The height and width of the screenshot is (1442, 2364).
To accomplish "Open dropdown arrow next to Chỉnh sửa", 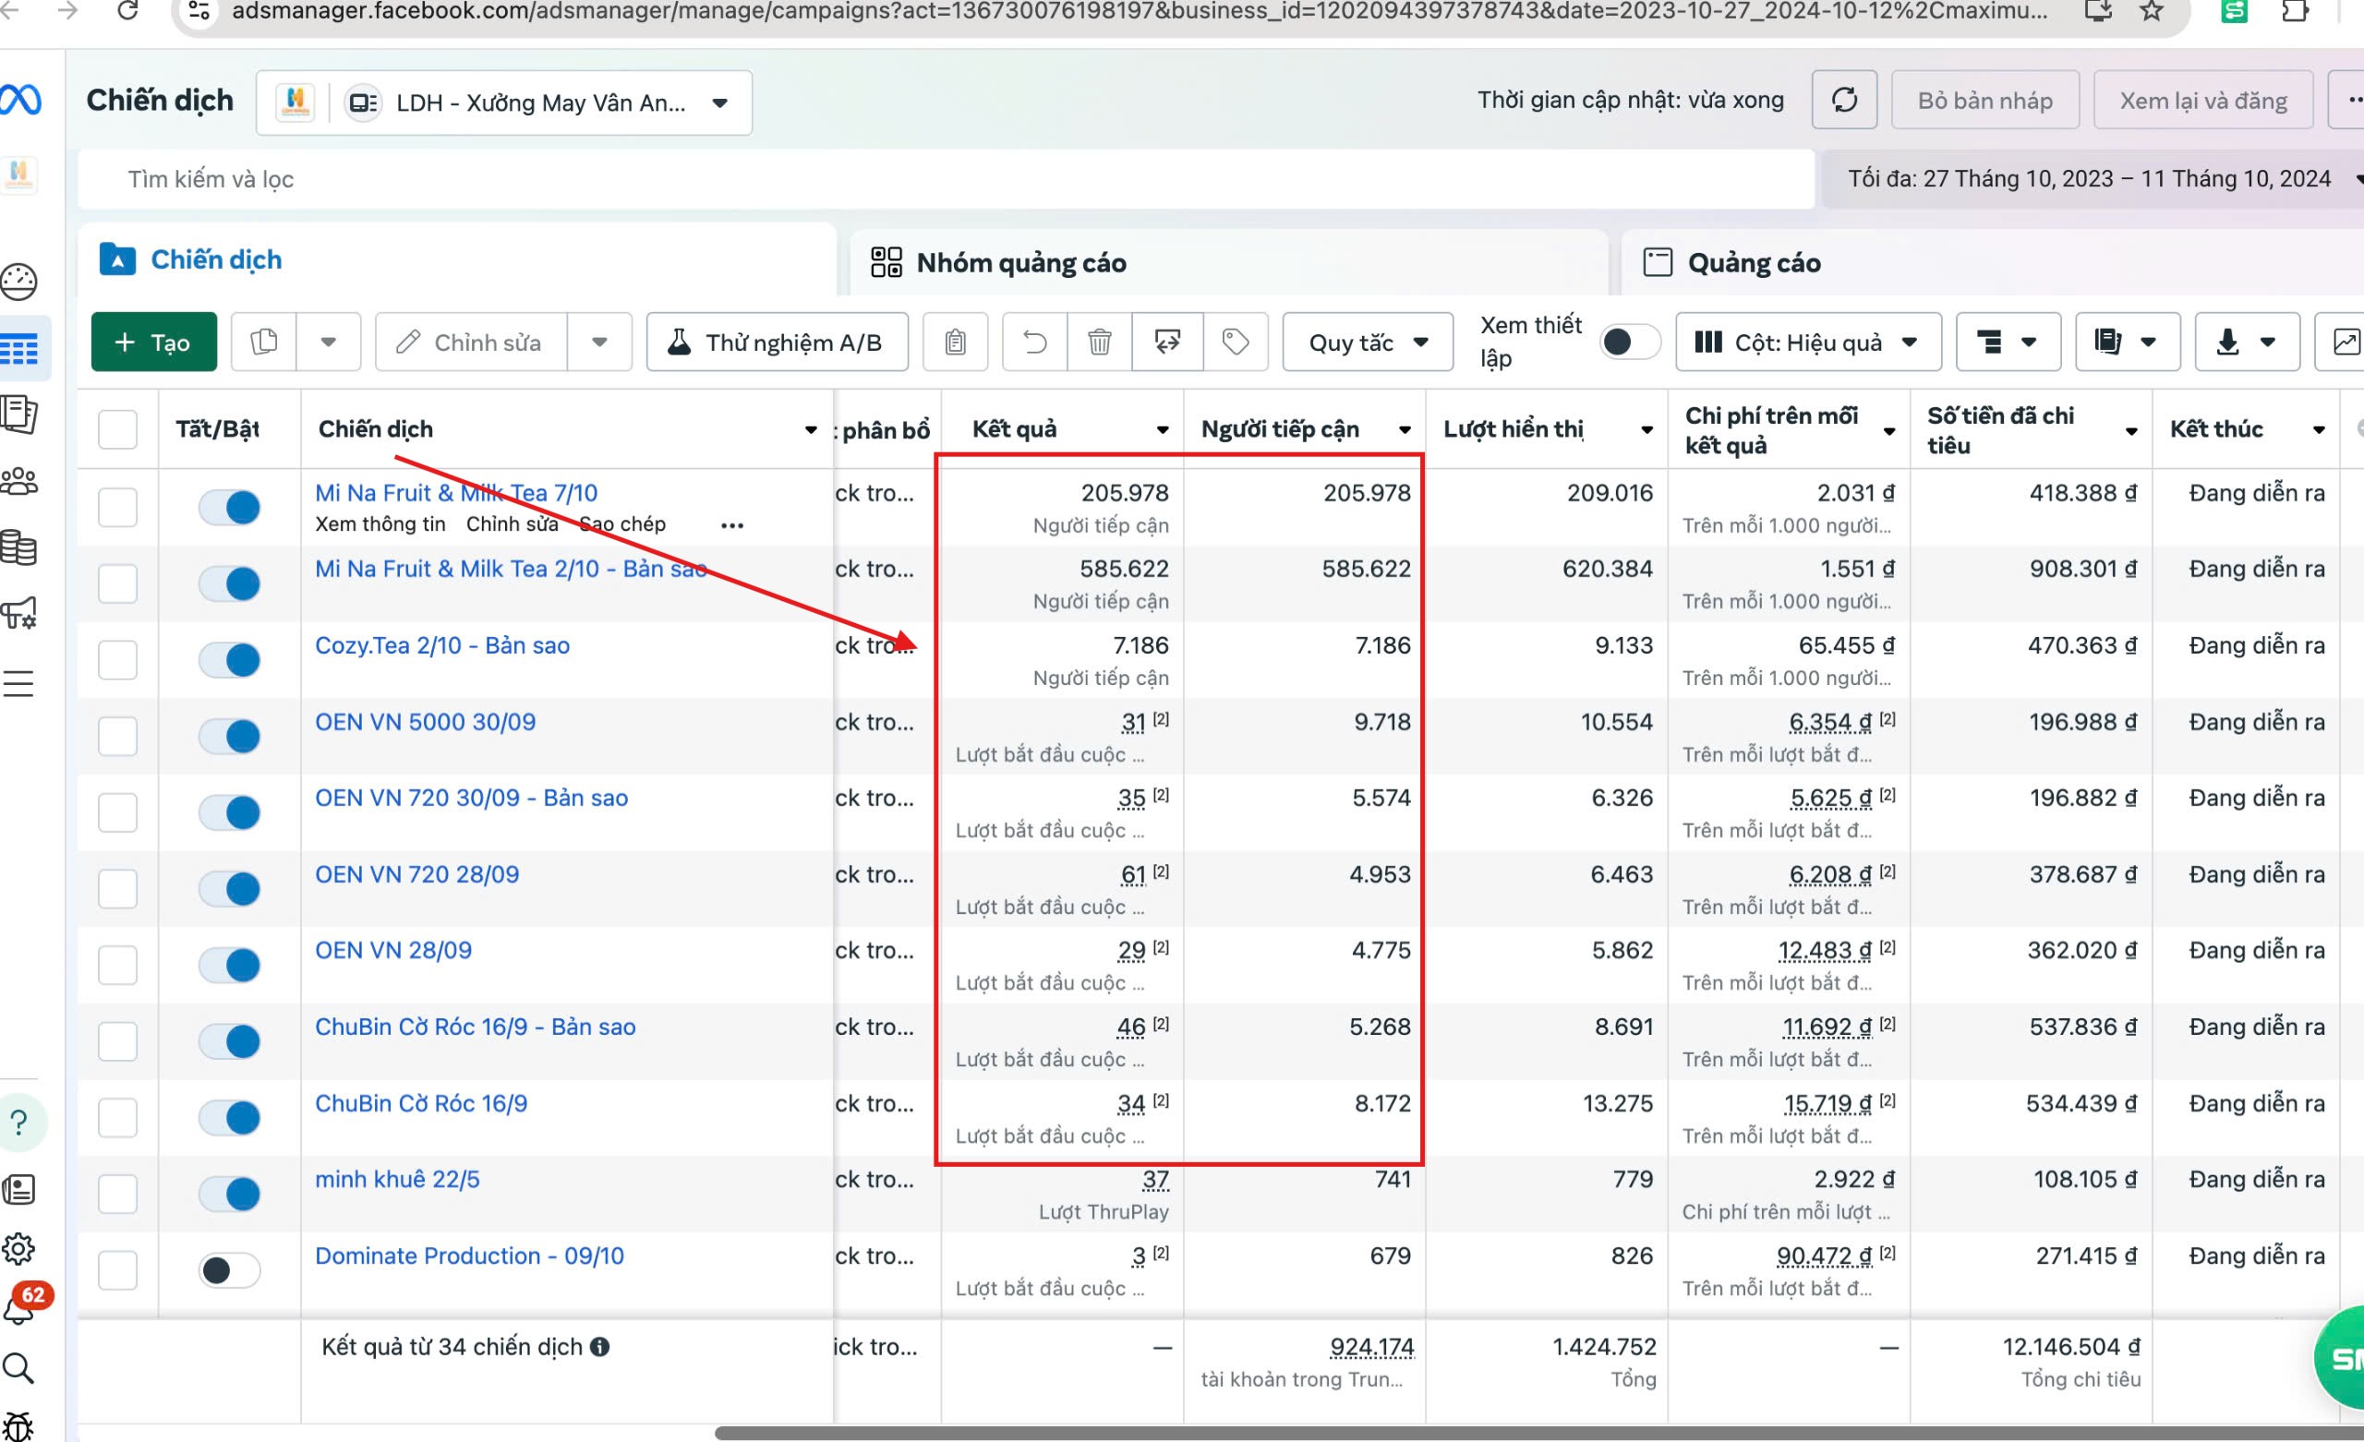I will (x=599, y=342).
